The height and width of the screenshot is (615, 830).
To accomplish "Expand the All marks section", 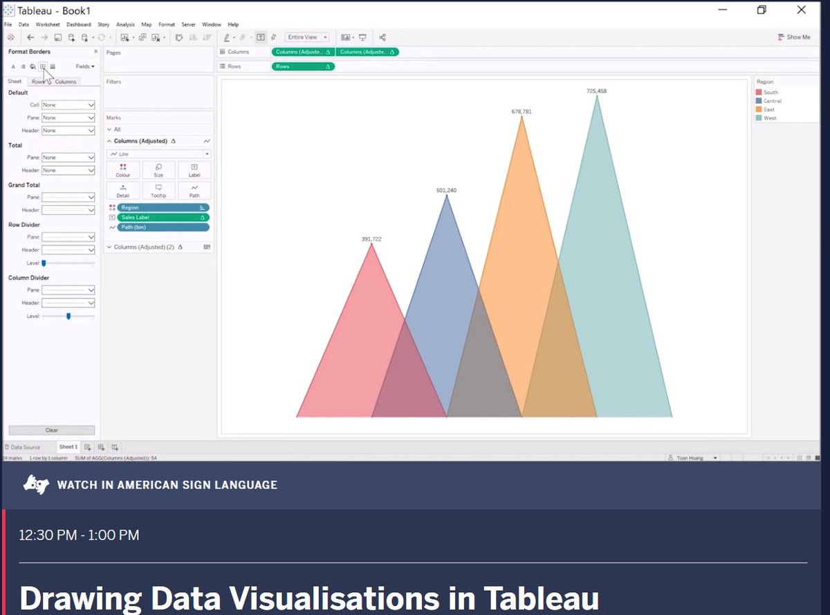I will coord(109,129).
